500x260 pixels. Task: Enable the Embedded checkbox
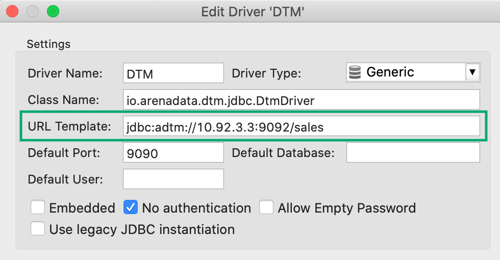pyautogui.click(x=37, y=207)
